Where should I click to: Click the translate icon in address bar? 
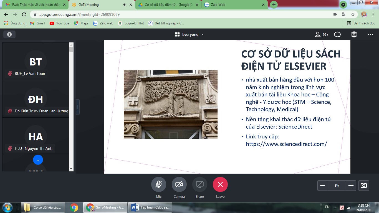pyautogui.click(x=344, y=14)
